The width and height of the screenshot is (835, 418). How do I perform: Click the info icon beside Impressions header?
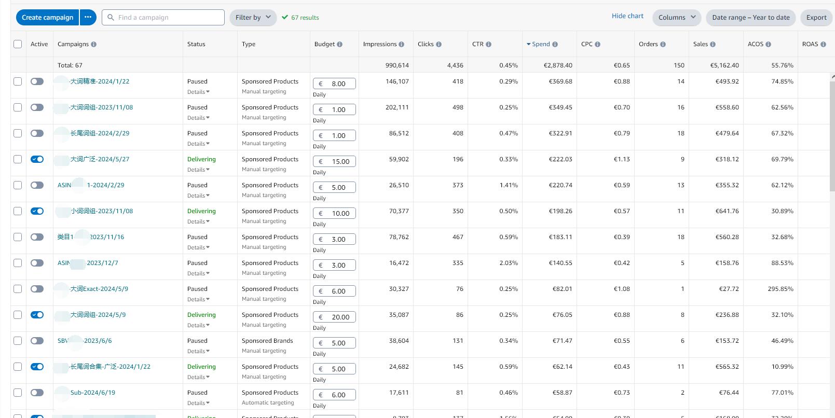(401, 45)
